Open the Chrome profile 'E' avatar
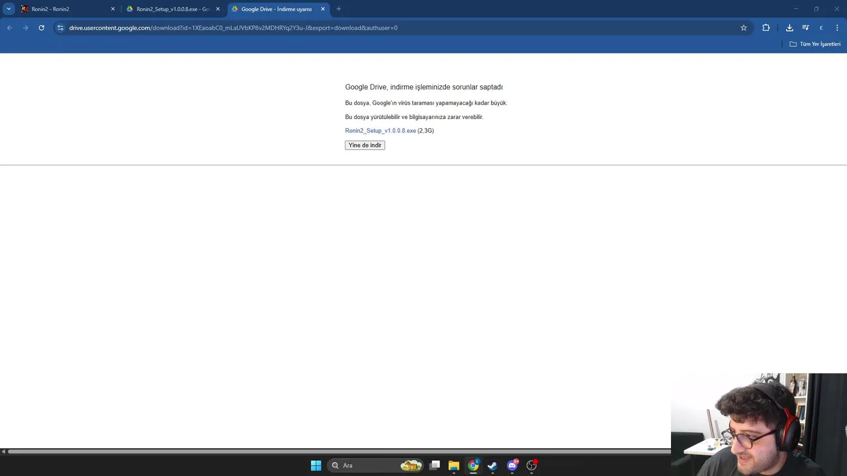This screenshot has height=476, width=847. 821,28
